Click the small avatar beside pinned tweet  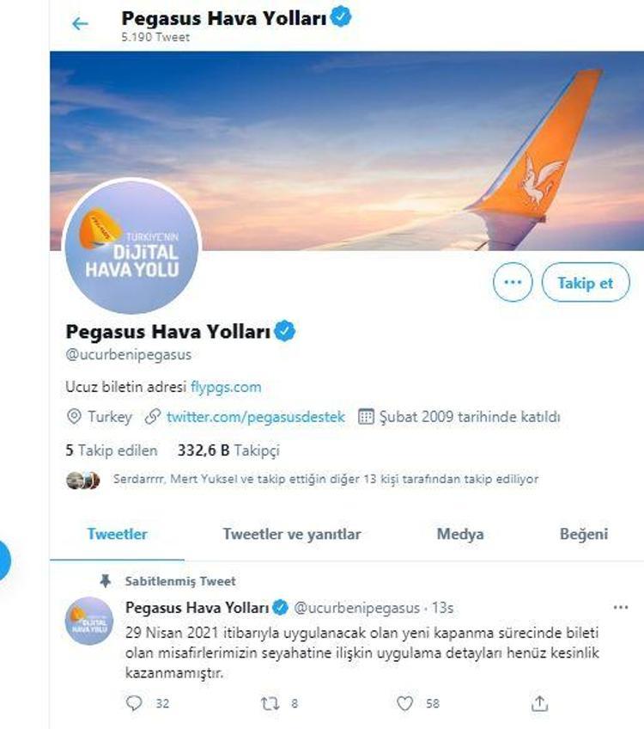pyautogui.click(x=89, y=619)
